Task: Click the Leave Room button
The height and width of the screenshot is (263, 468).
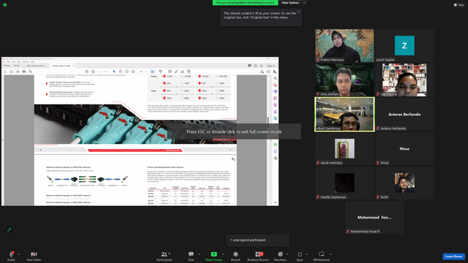Action: 453,256
